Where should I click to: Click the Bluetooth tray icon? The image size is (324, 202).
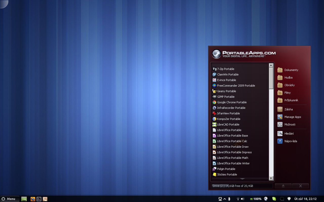coord(229,199)
